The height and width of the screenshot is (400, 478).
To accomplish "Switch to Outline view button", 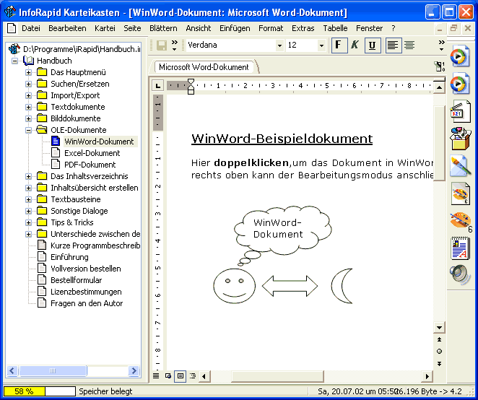I will (193, 376).
